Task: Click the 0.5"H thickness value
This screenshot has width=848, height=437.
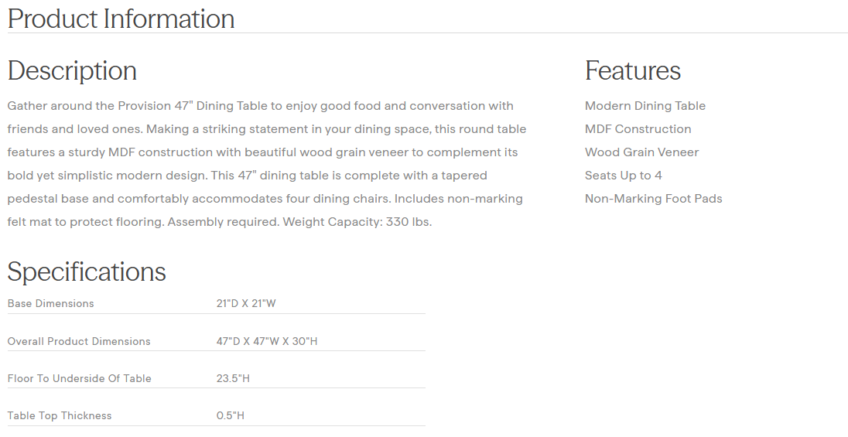Action: (x=230, y=415)
